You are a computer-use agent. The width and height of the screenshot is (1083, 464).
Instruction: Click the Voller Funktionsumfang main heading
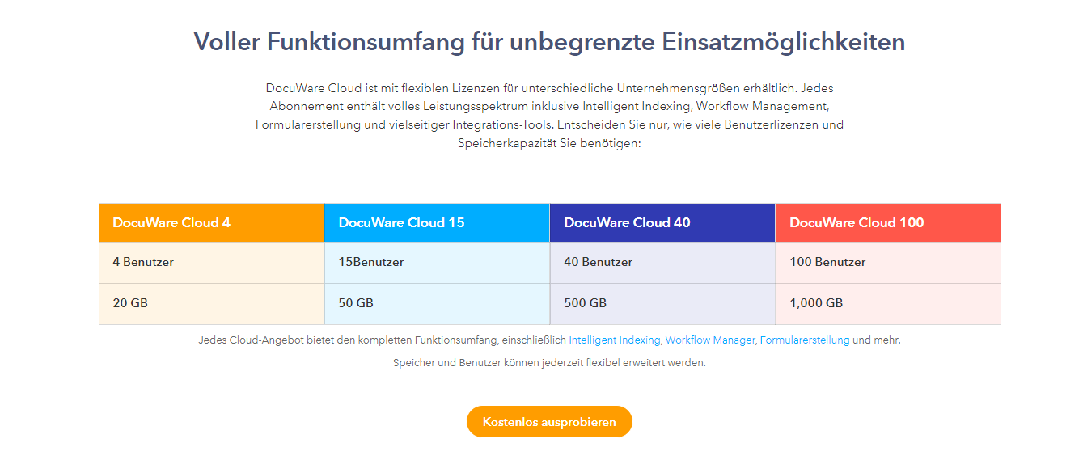pyautogui.click(x=549, y=41)
